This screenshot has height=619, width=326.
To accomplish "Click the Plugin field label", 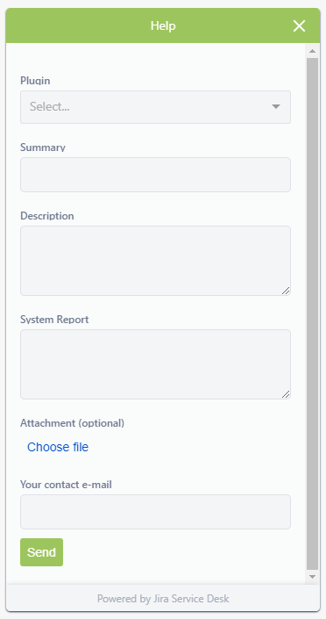I will pos(35,81).
